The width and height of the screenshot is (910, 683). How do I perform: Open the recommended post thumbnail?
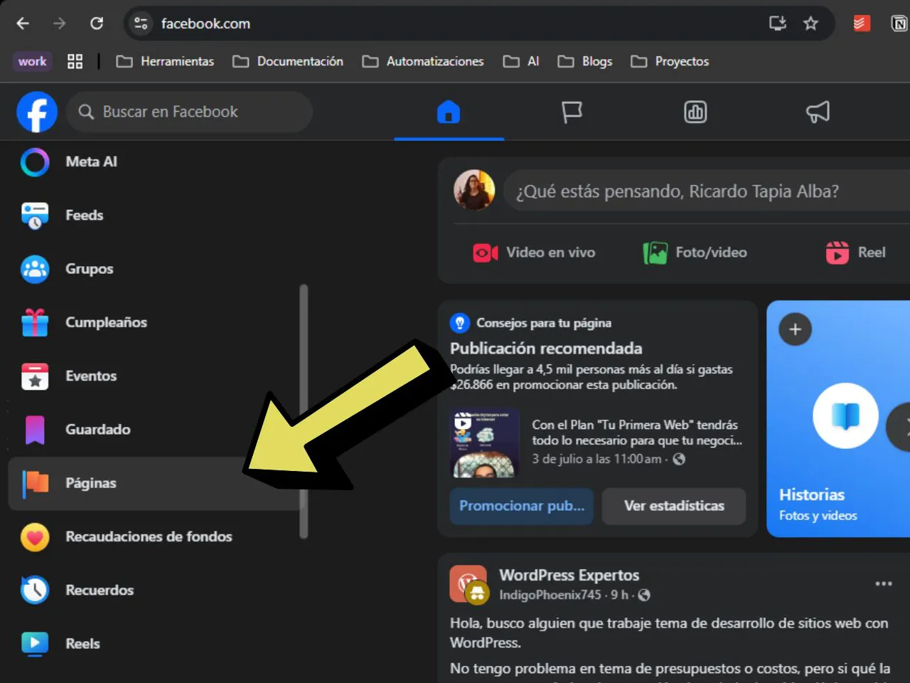point(486,443)
